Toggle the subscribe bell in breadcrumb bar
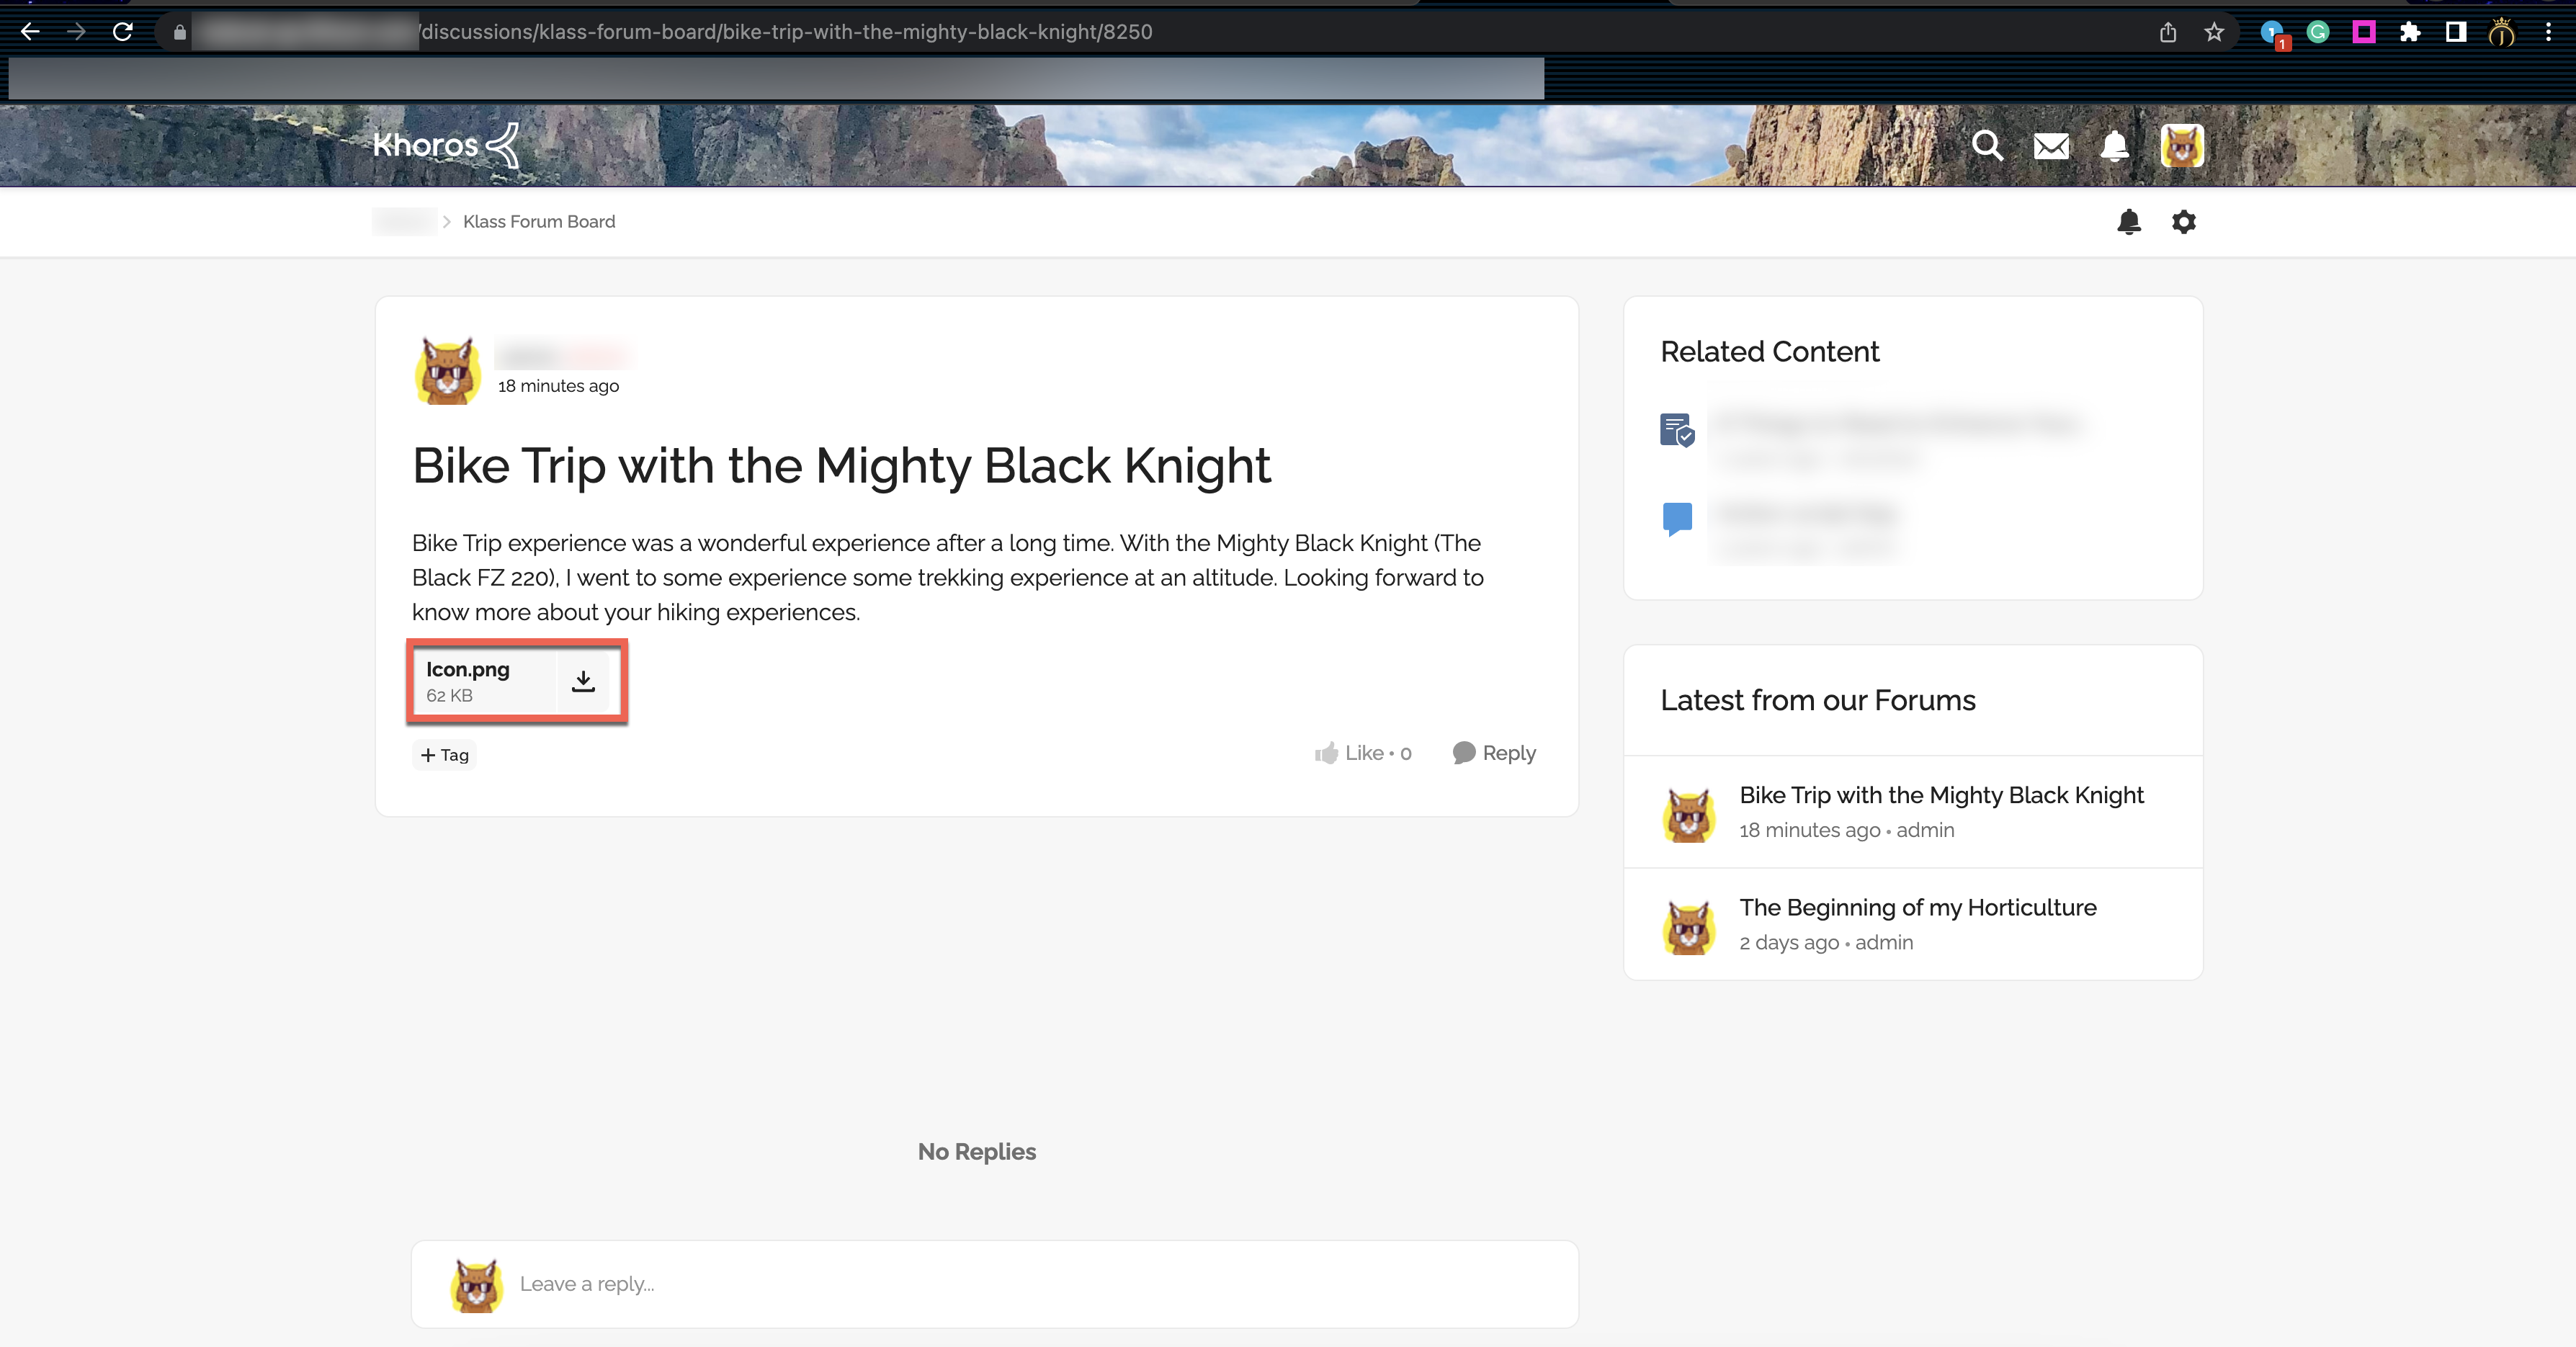2576x1347 pixels. click(2129, 221)
